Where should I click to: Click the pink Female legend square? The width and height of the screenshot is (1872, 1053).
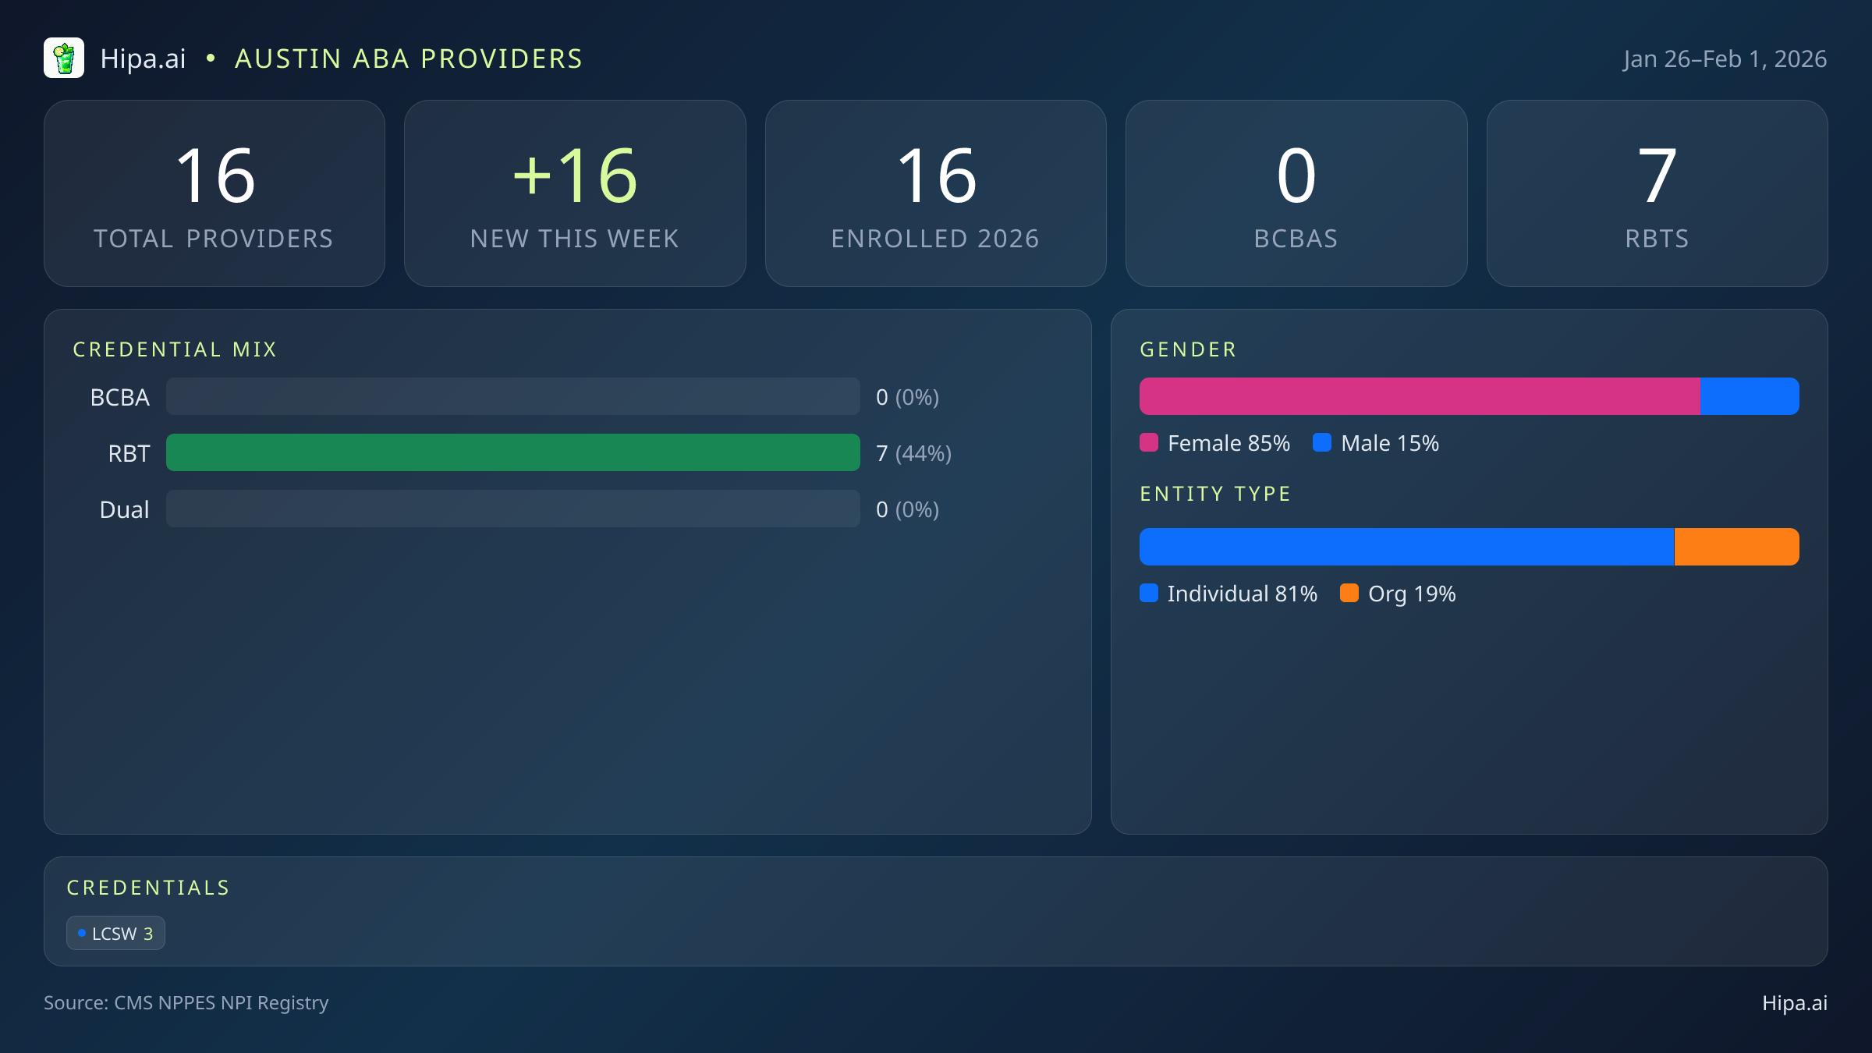tap(1149, 443)
